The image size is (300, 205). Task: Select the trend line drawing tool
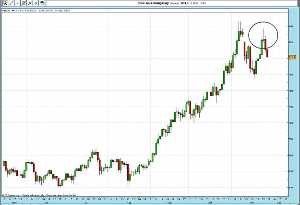pyautogui.click(x=12, y=3)
